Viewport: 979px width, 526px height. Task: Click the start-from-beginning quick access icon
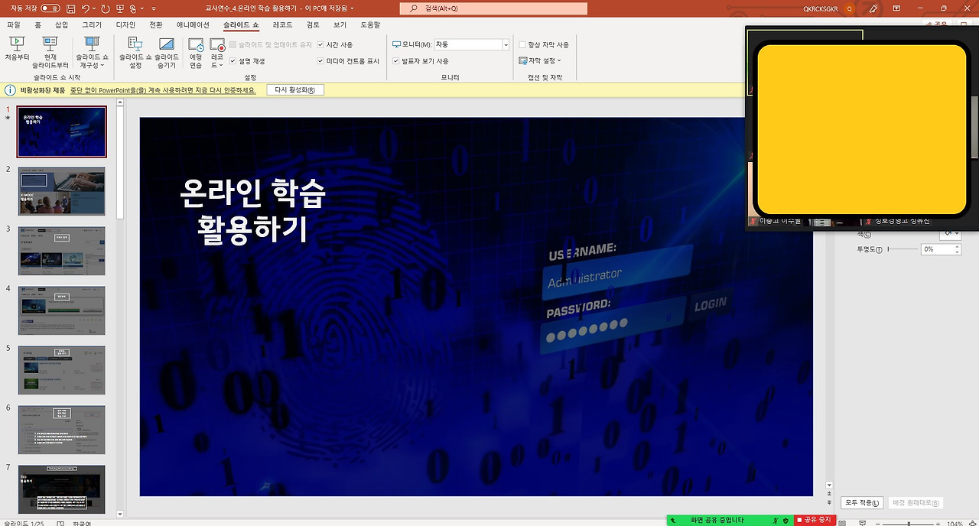point(122,8)
